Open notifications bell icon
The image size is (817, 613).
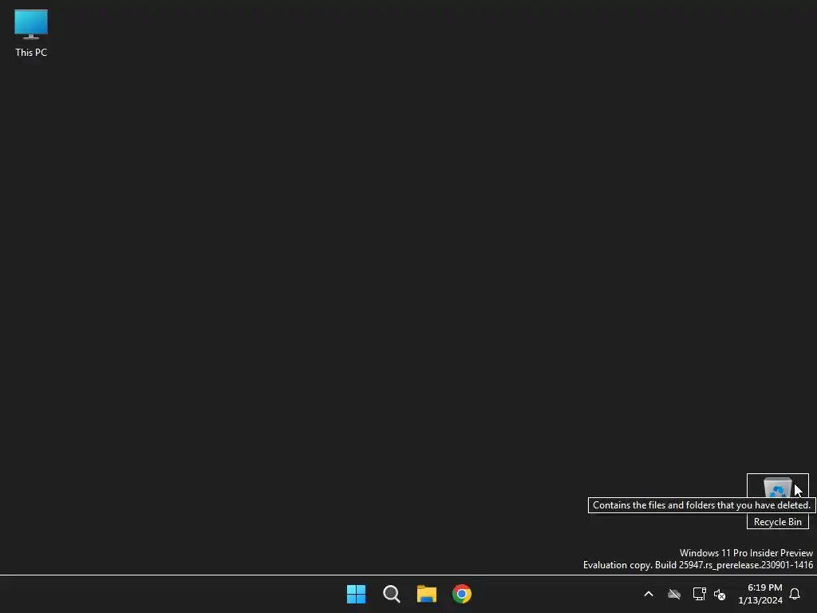[x=795, y=594]
